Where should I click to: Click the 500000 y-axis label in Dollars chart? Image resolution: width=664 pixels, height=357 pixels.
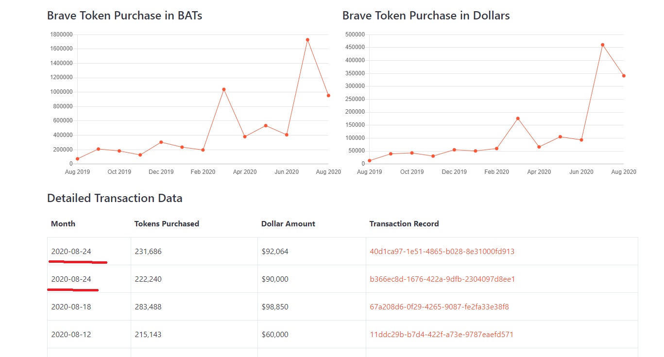click(x=355, y=34)
